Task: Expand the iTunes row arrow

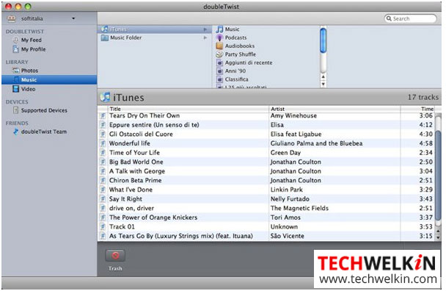Action: 205,29
